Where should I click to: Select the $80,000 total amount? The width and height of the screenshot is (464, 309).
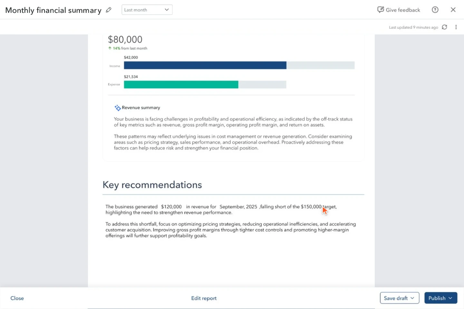coord(125,40)
